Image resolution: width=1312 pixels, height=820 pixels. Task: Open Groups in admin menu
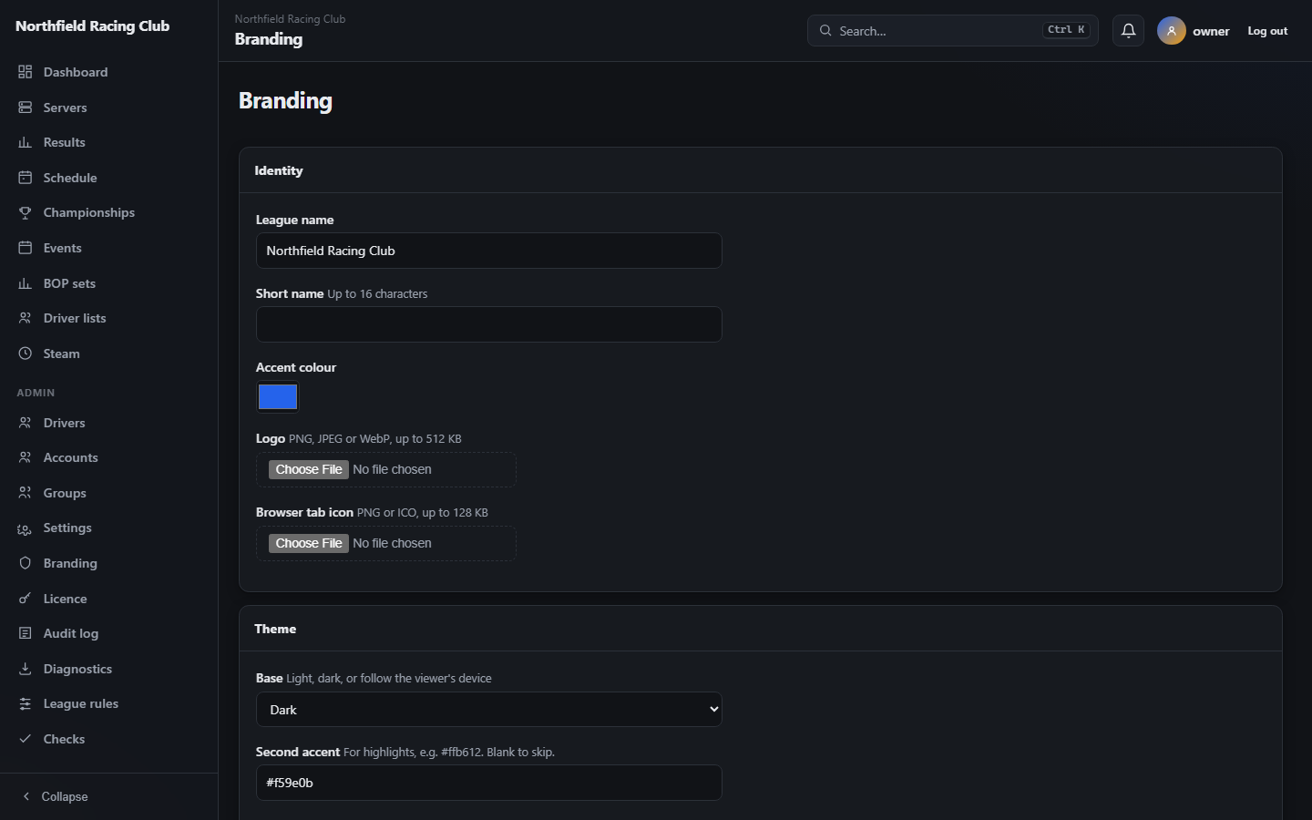tap(65, 493)
